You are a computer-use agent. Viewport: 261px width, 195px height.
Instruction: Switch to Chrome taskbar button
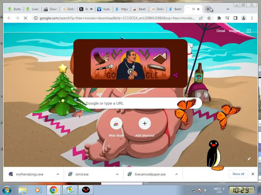pos(53,190)
